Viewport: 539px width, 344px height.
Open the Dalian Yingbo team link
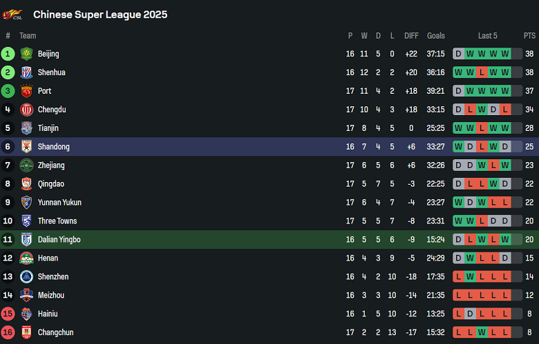click(59, 240)
